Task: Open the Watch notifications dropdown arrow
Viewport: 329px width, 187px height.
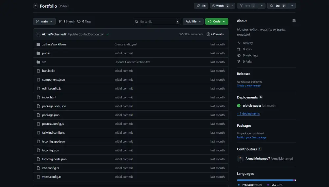Action: 232,6
